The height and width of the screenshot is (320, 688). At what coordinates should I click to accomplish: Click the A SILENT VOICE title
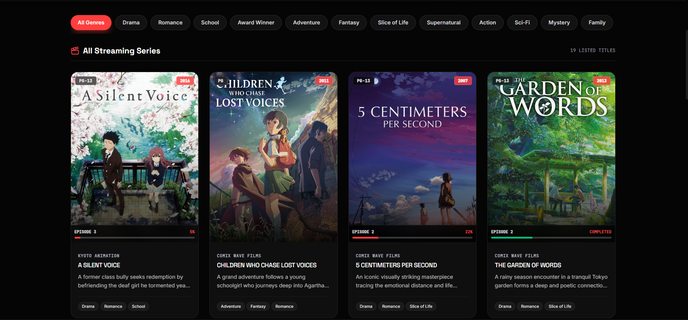coord(99,265)
